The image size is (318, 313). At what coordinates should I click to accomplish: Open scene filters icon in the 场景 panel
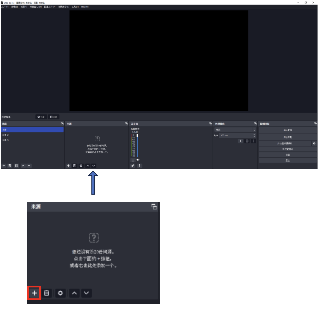(16, 166)
